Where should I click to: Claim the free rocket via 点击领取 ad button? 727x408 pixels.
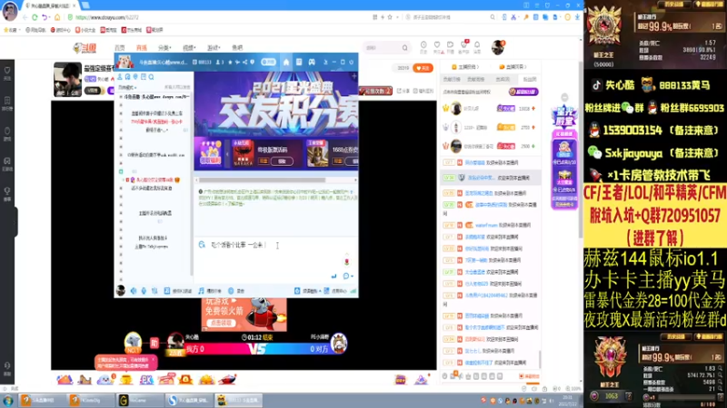(221, 323)
